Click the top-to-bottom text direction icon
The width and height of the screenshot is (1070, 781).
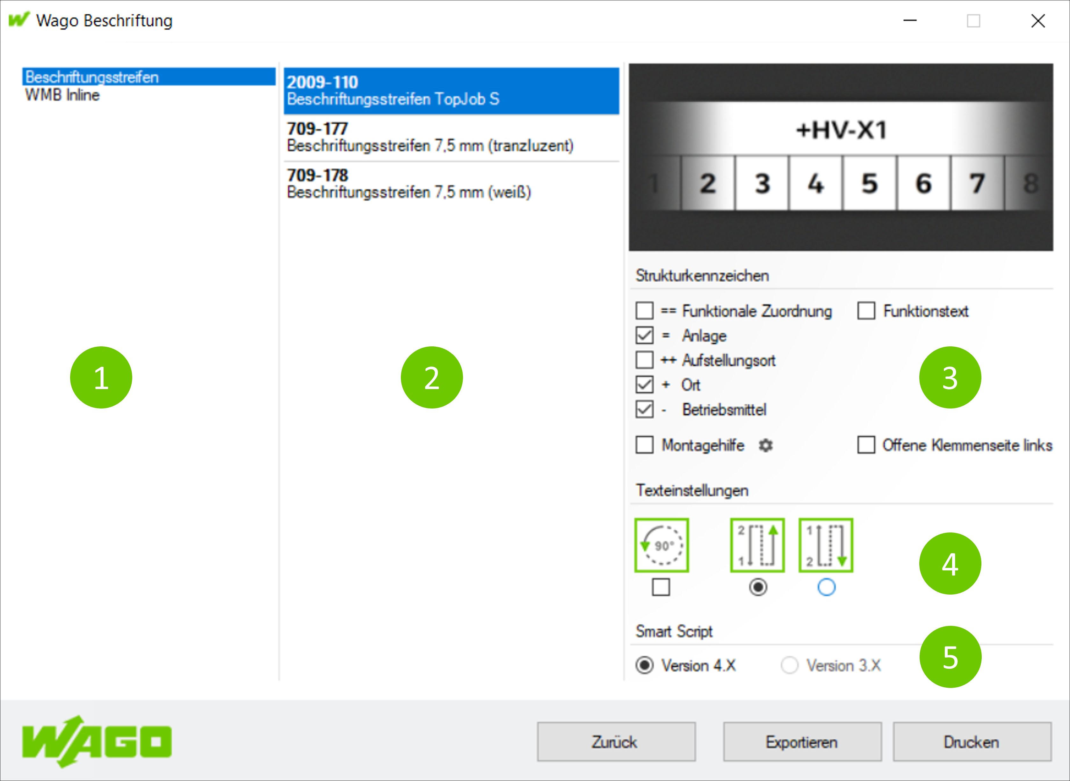pyautogui.click(x=826, y=546)
